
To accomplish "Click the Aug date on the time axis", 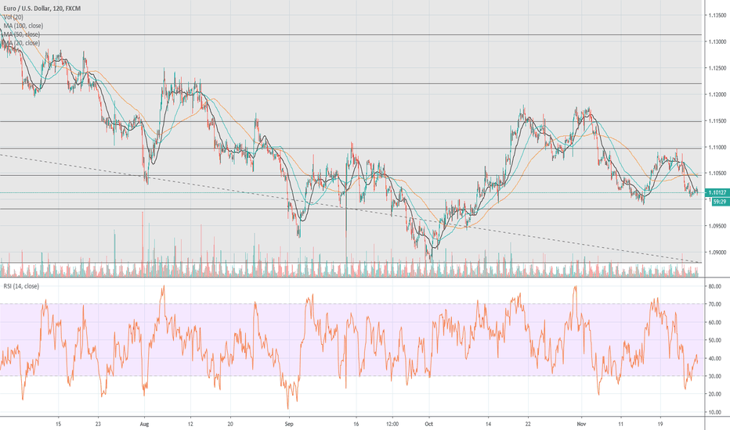I will point(145,423).
